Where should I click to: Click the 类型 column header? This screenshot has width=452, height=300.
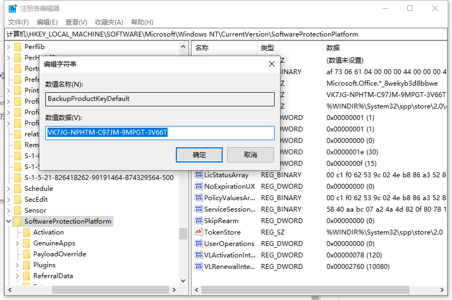click(x=267, y=48)
